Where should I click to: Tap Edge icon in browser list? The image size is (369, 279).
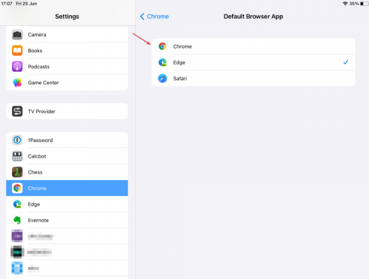pyautogui.click(x=162, y=63)
